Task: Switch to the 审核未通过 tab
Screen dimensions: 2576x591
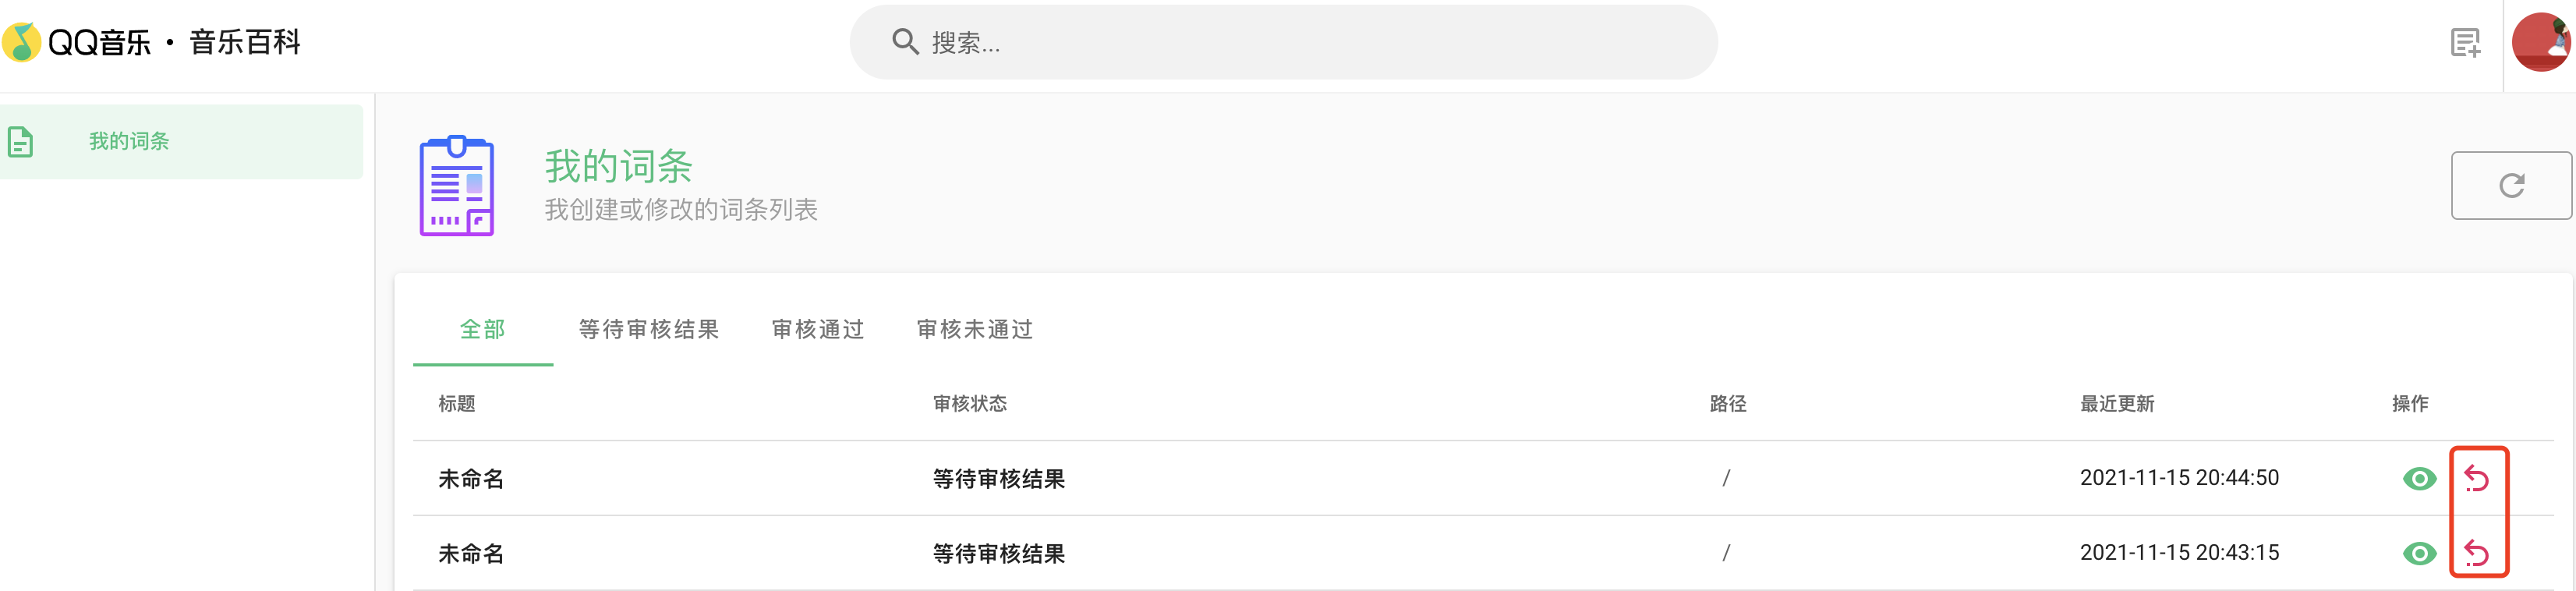Action: (975, 329)
